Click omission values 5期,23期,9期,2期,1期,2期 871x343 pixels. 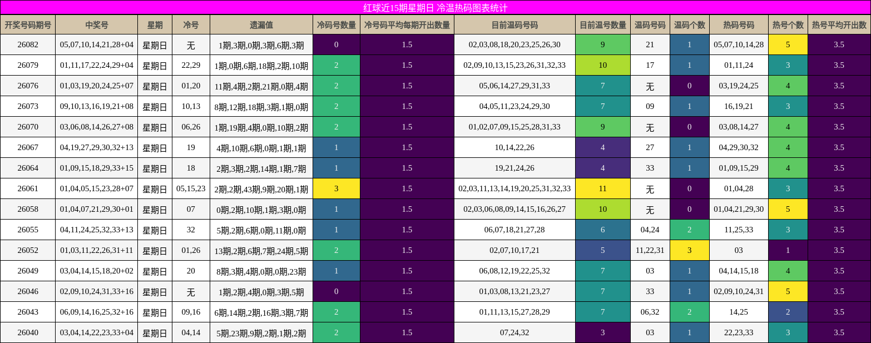[261, 332]
